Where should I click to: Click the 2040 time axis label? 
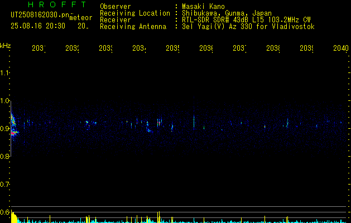[x=341, y=48]
